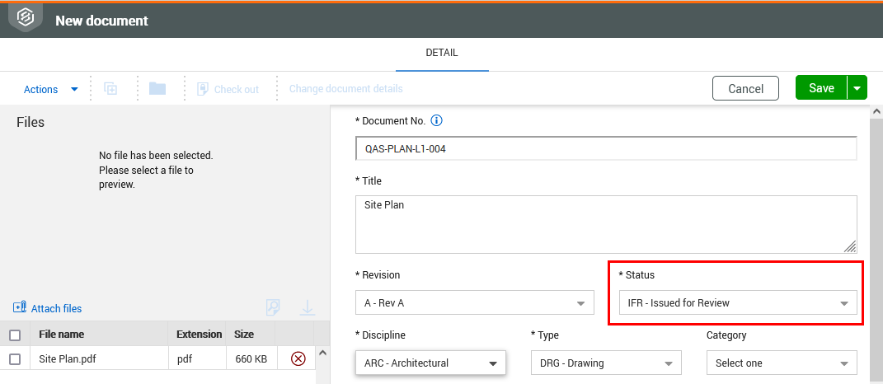The height and width of the screenshot is (384, 883).
Task: Open the Document No. info icon
Action: pos(436,120)
